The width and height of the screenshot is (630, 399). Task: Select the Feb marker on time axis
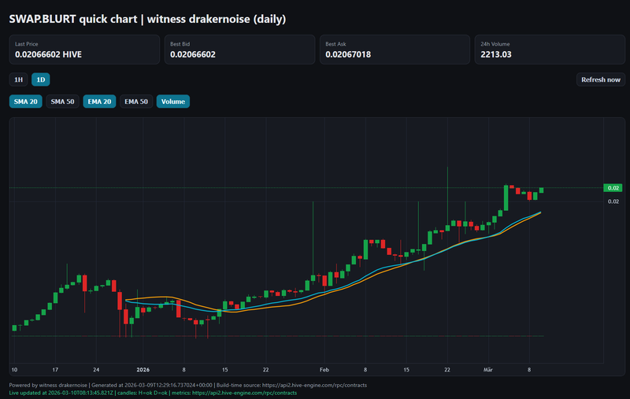point(324,369)
